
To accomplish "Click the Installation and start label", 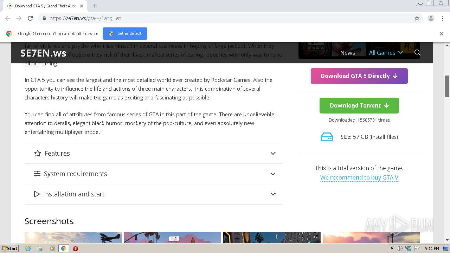I will (x=74, y=194).
